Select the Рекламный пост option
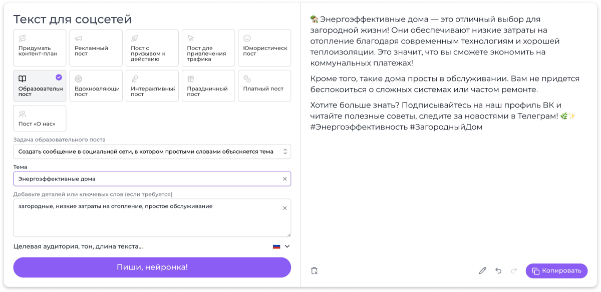This screenshot has height=292, width=601. (96, 48)
